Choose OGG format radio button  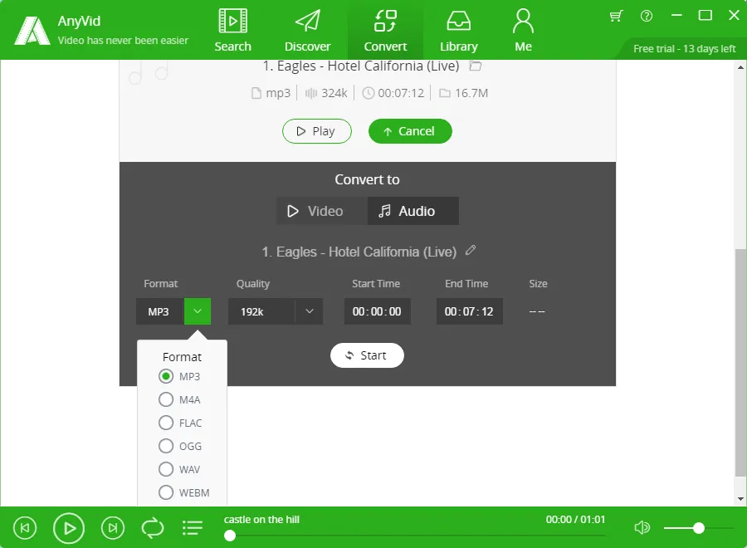(x=166, y=446)
